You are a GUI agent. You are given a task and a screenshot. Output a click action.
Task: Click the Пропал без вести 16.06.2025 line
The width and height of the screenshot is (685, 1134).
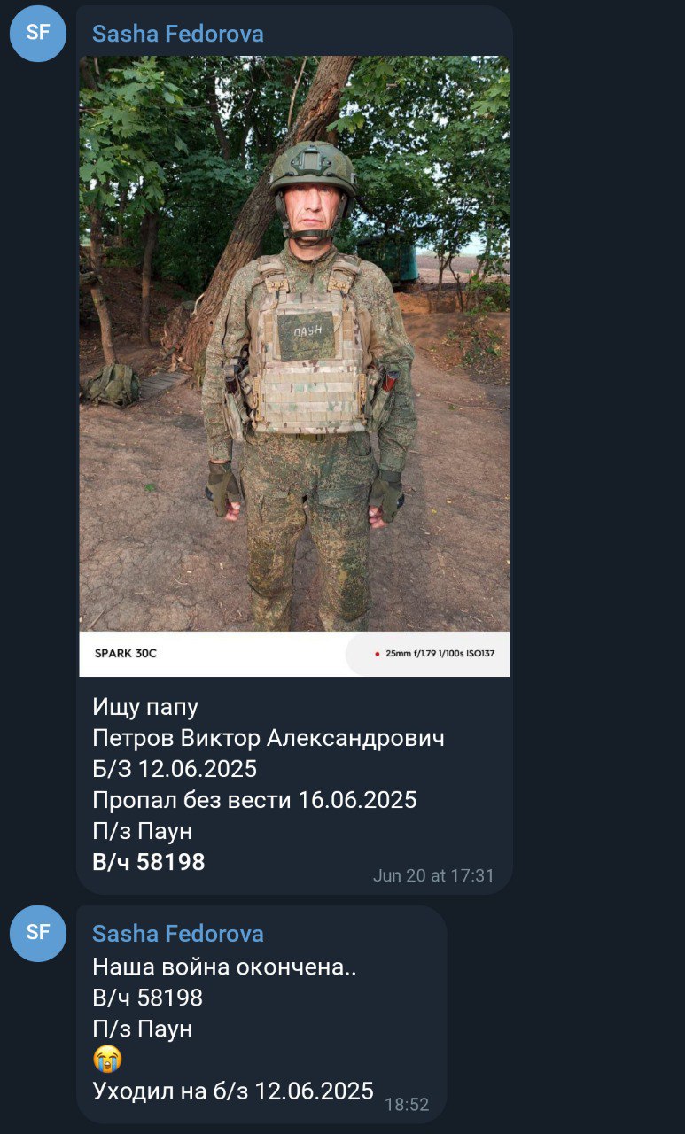254,800
